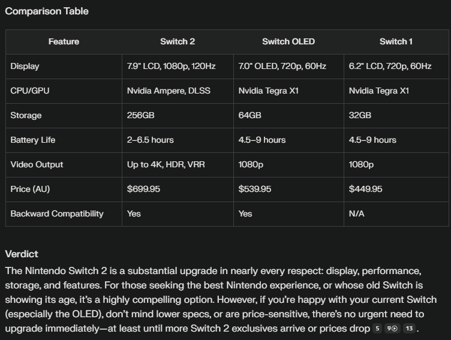Select the $539.95 price cell
Image resolution: width=451 pixels, height=340 pixels.
point(255,189)
